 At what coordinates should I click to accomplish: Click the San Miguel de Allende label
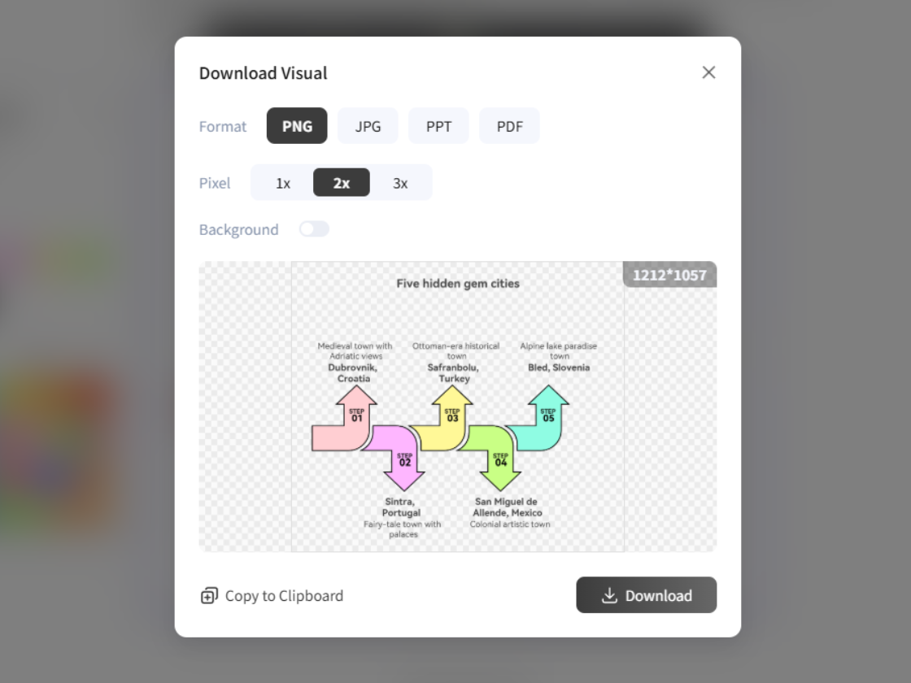coord(508,507)
